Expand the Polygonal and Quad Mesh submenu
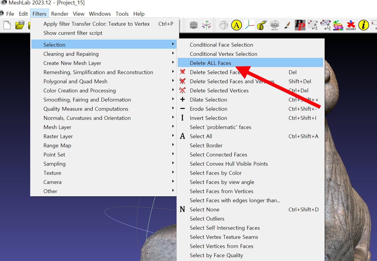The height and width of the screenshot is (261, 377). click(x=105, y=81)
